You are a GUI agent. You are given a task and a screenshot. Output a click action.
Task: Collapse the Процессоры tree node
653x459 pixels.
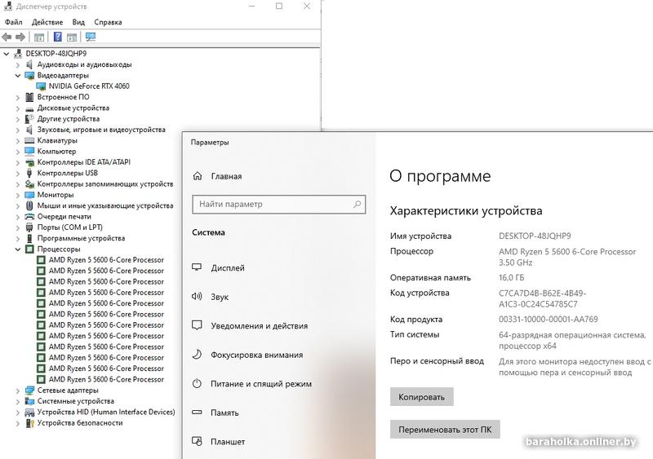click(18, 249)
